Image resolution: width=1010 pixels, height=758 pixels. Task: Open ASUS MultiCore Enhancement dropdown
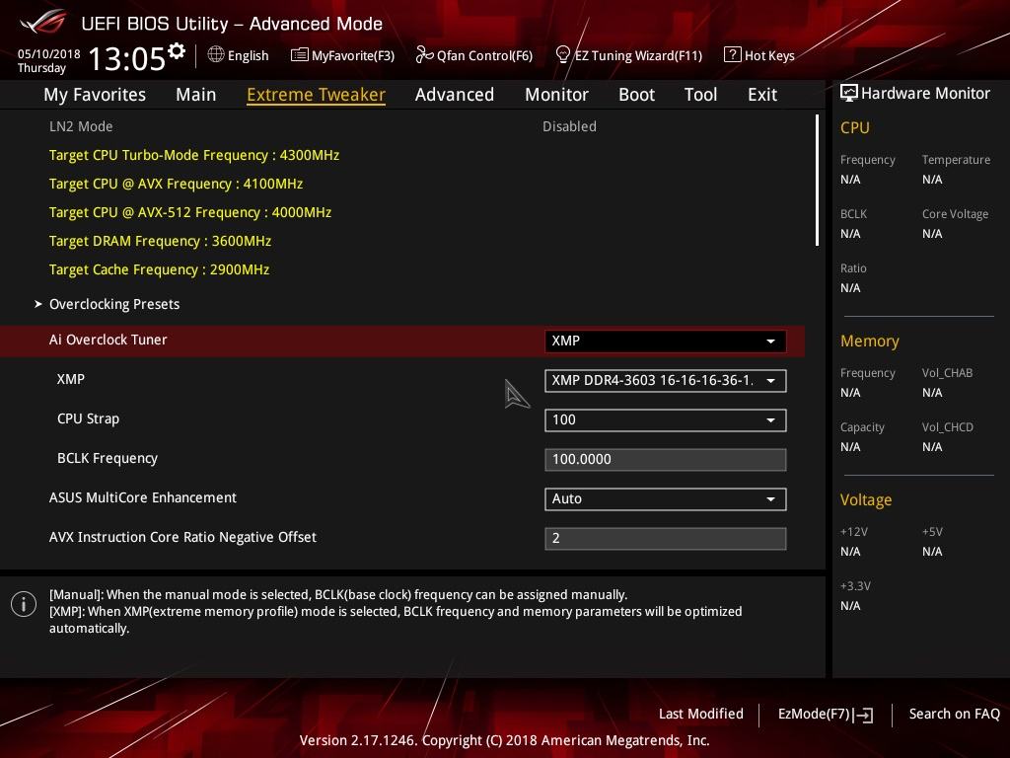tap(666, 498)
